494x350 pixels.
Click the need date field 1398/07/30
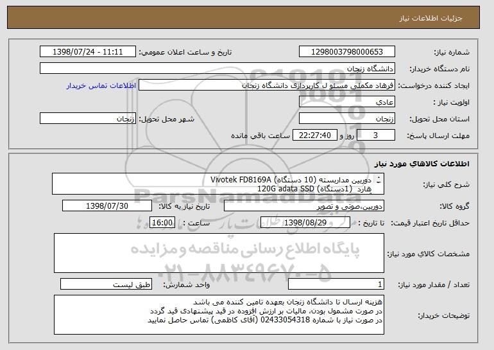pos(107,206)
